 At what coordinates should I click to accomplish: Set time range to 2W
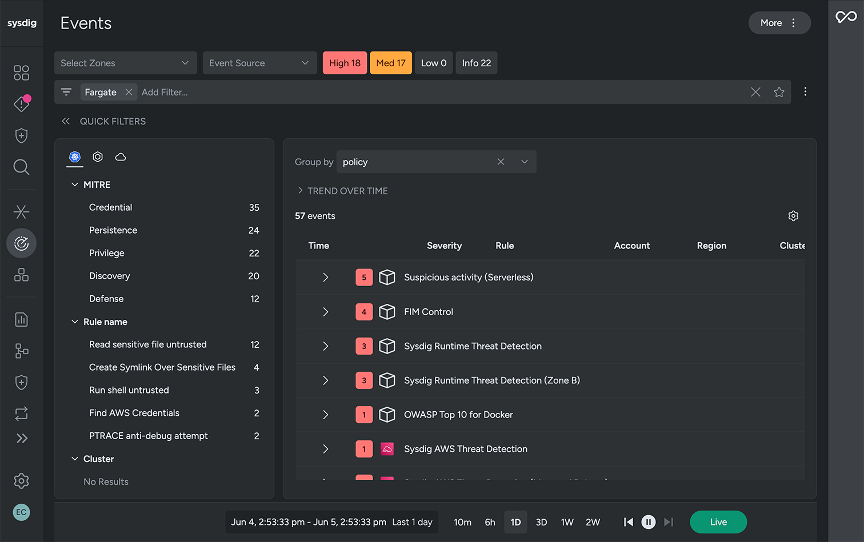click(593, 522)
